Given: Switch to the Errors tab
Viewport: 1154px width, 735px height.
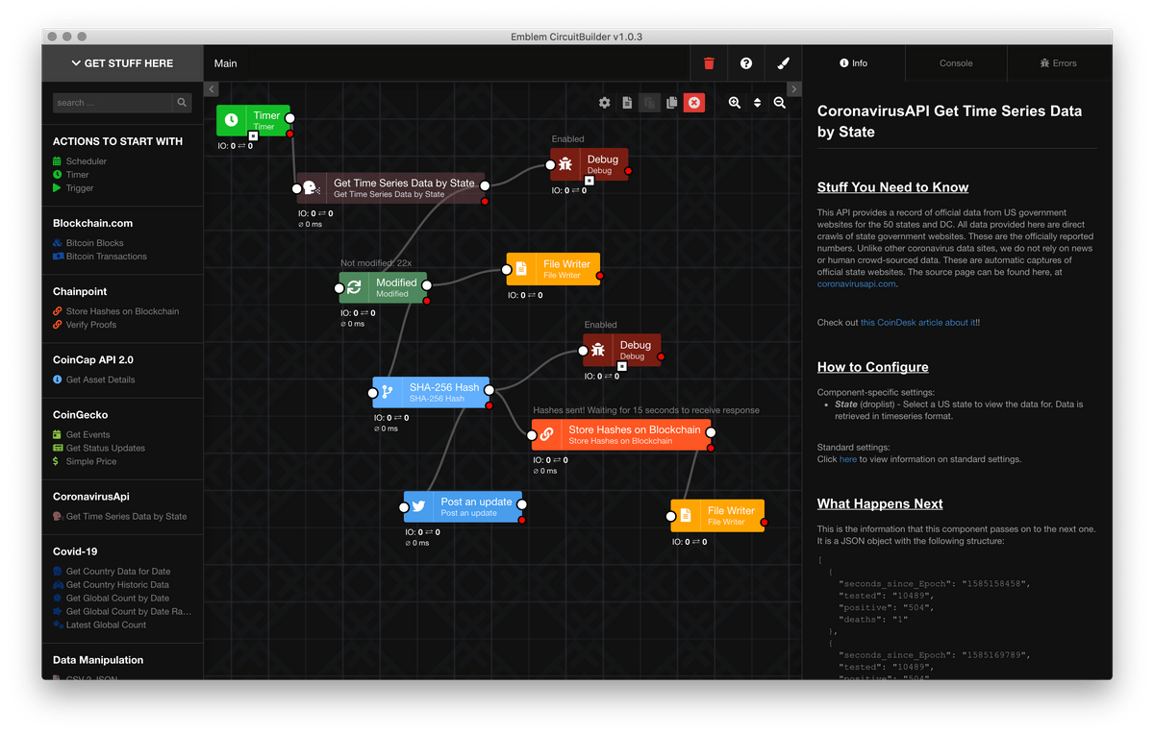Looking at the screenshot, I should pos(1058,63).
